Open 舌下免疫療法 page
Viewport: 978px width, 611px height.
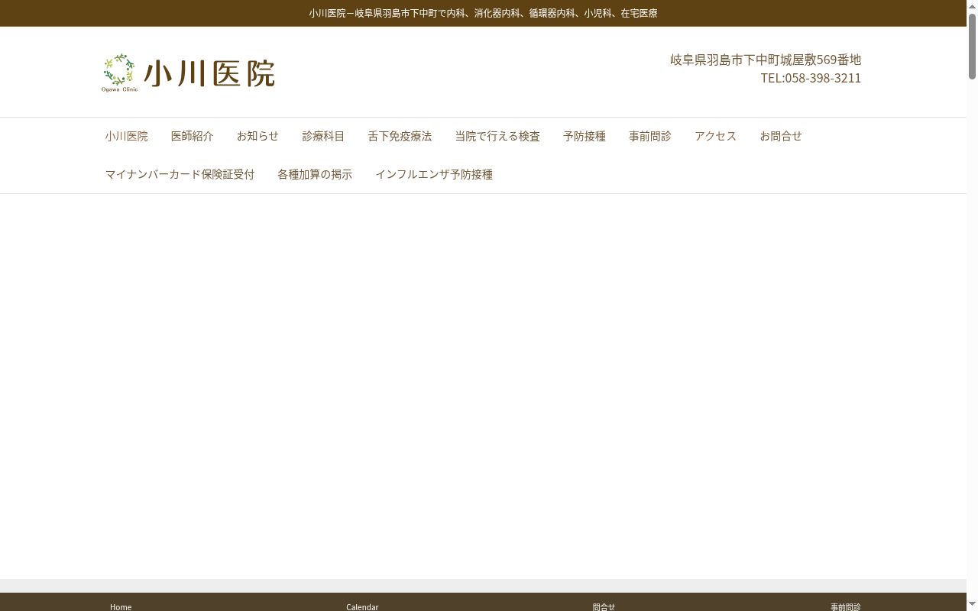400,136
